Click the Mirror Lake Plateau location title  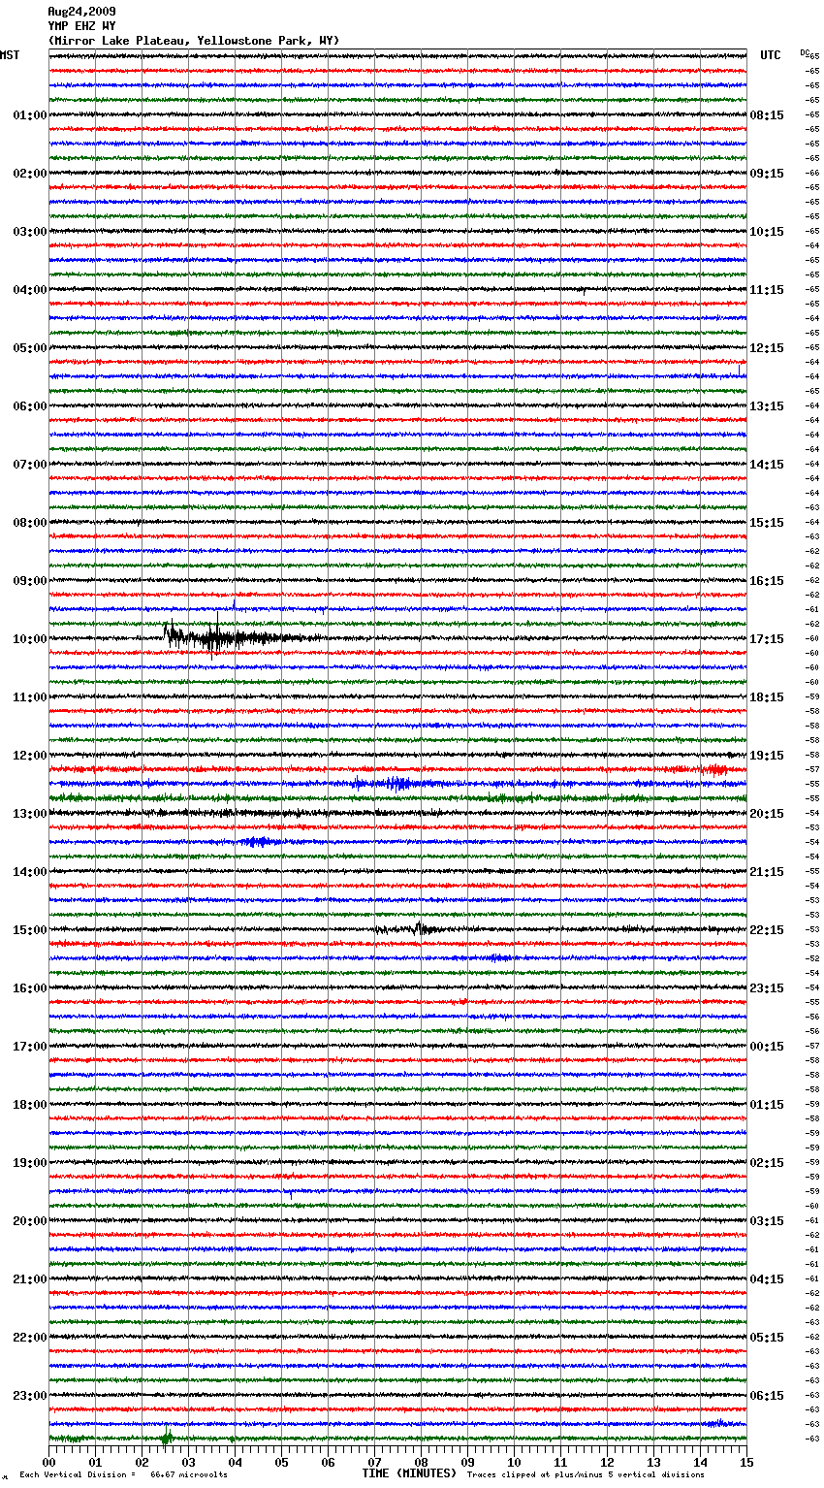point(194,41)
